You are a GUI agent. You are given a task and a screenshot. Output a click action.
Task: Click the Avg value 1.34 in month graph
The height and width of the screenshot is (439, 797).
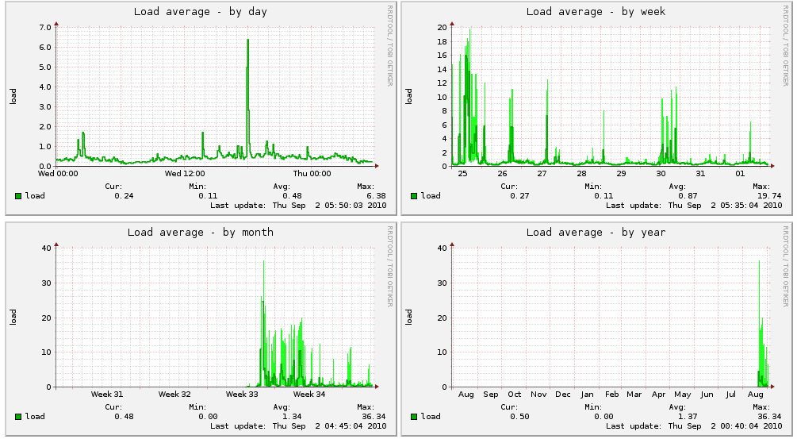click(x=292, y=417)
